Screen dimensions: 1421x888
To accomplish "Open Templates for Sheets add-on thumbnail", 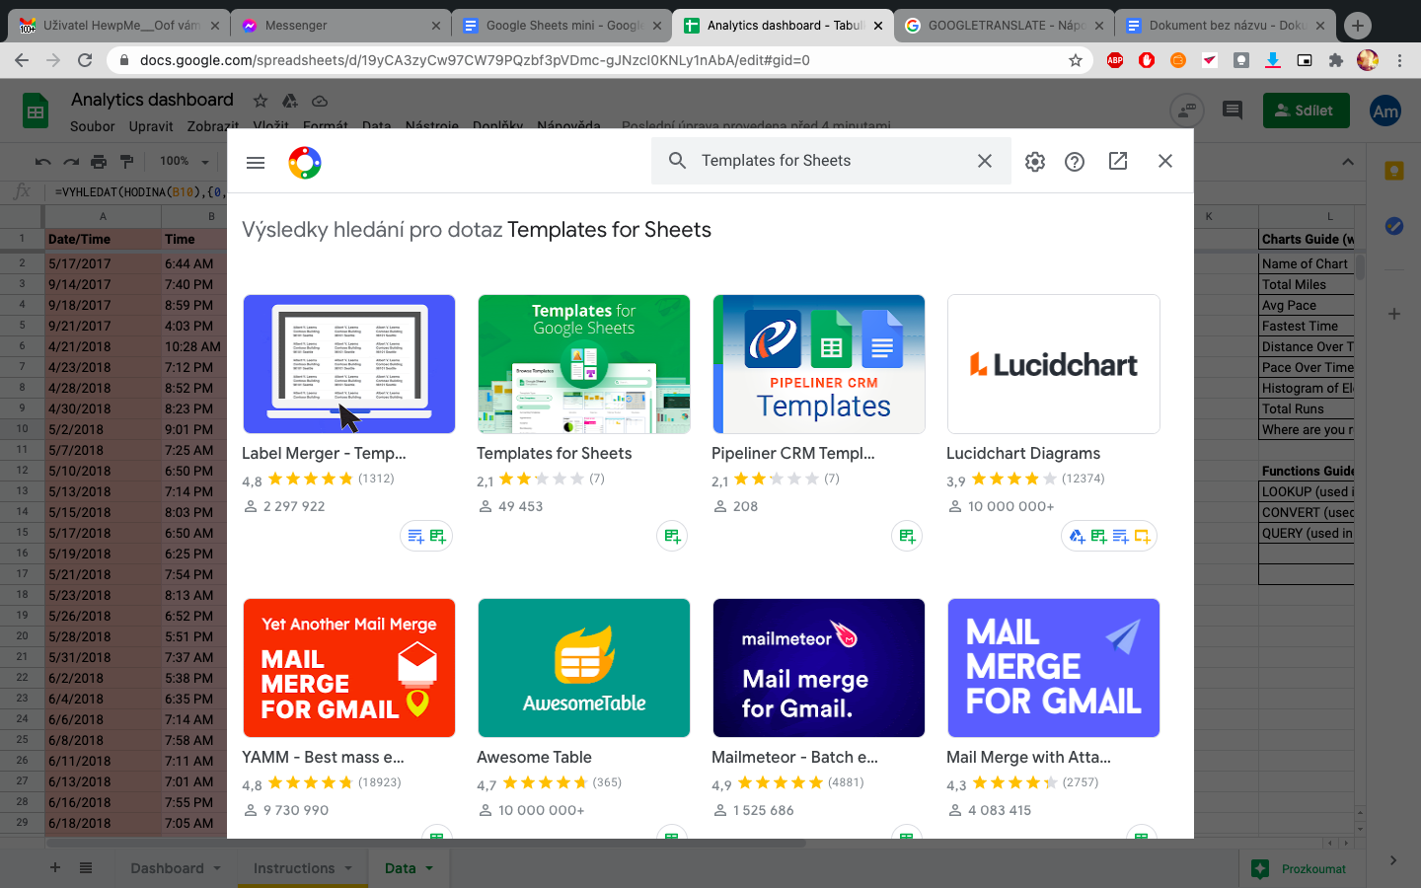I will pyautogui.click(x=584, y=364).
